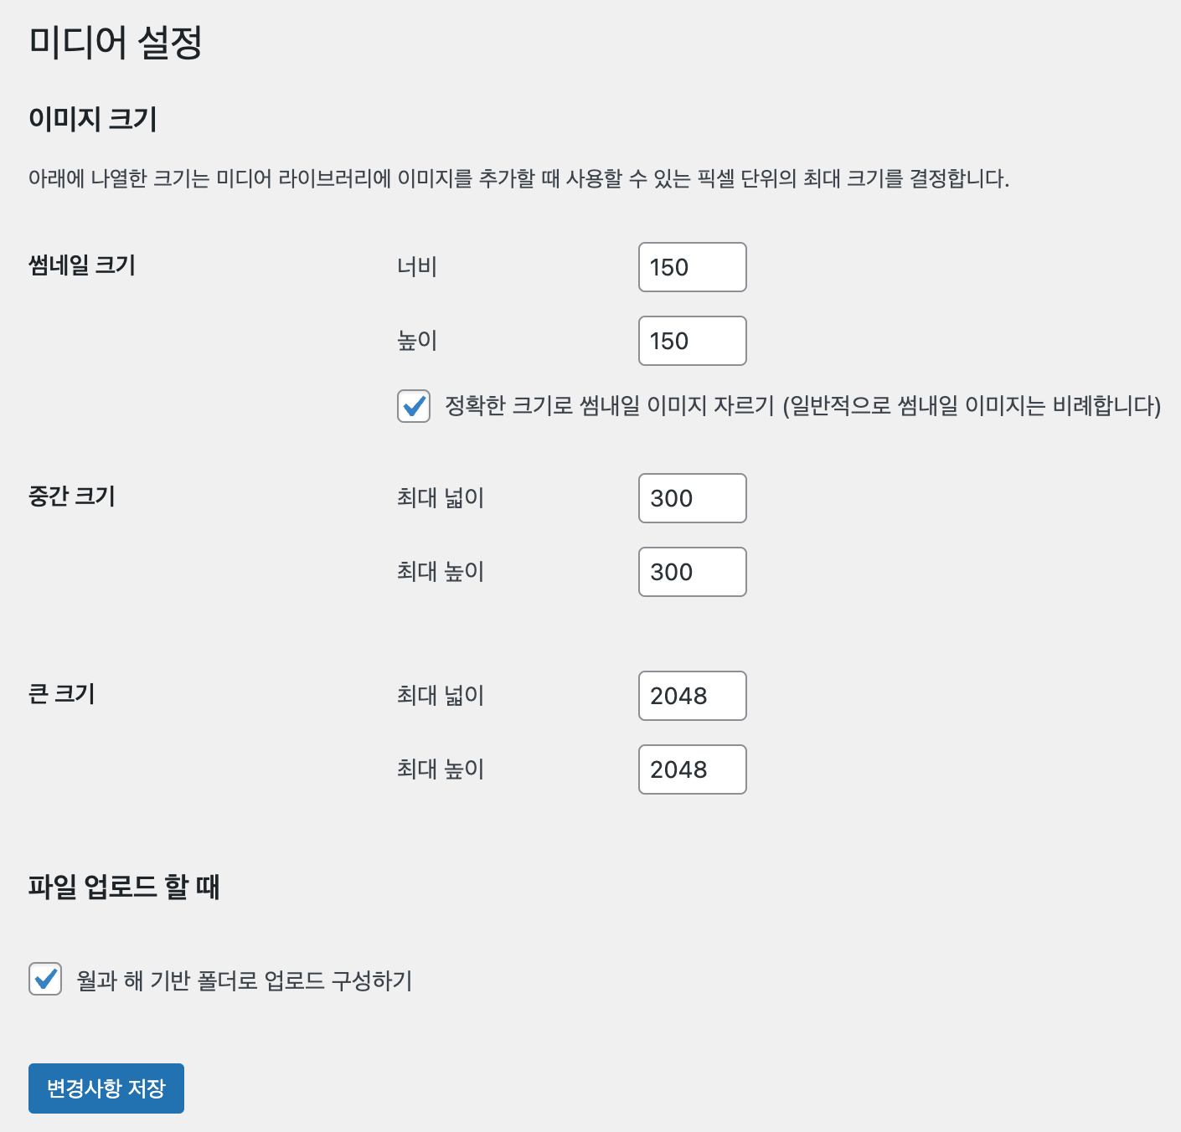1181x1132 pixels.
Task: Click the thumbnail width field showing 150
Action: (x=693, y=267)
